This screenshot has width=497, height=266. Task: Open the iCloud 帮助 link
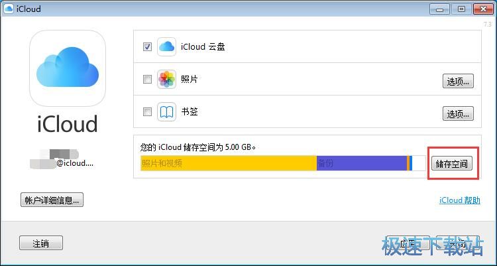point(459,200)
